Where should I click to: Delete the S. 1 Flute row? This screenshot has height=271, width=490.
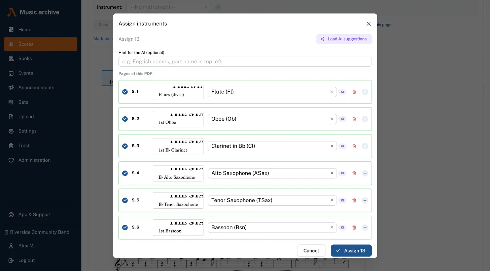click(x=354, y=92)
